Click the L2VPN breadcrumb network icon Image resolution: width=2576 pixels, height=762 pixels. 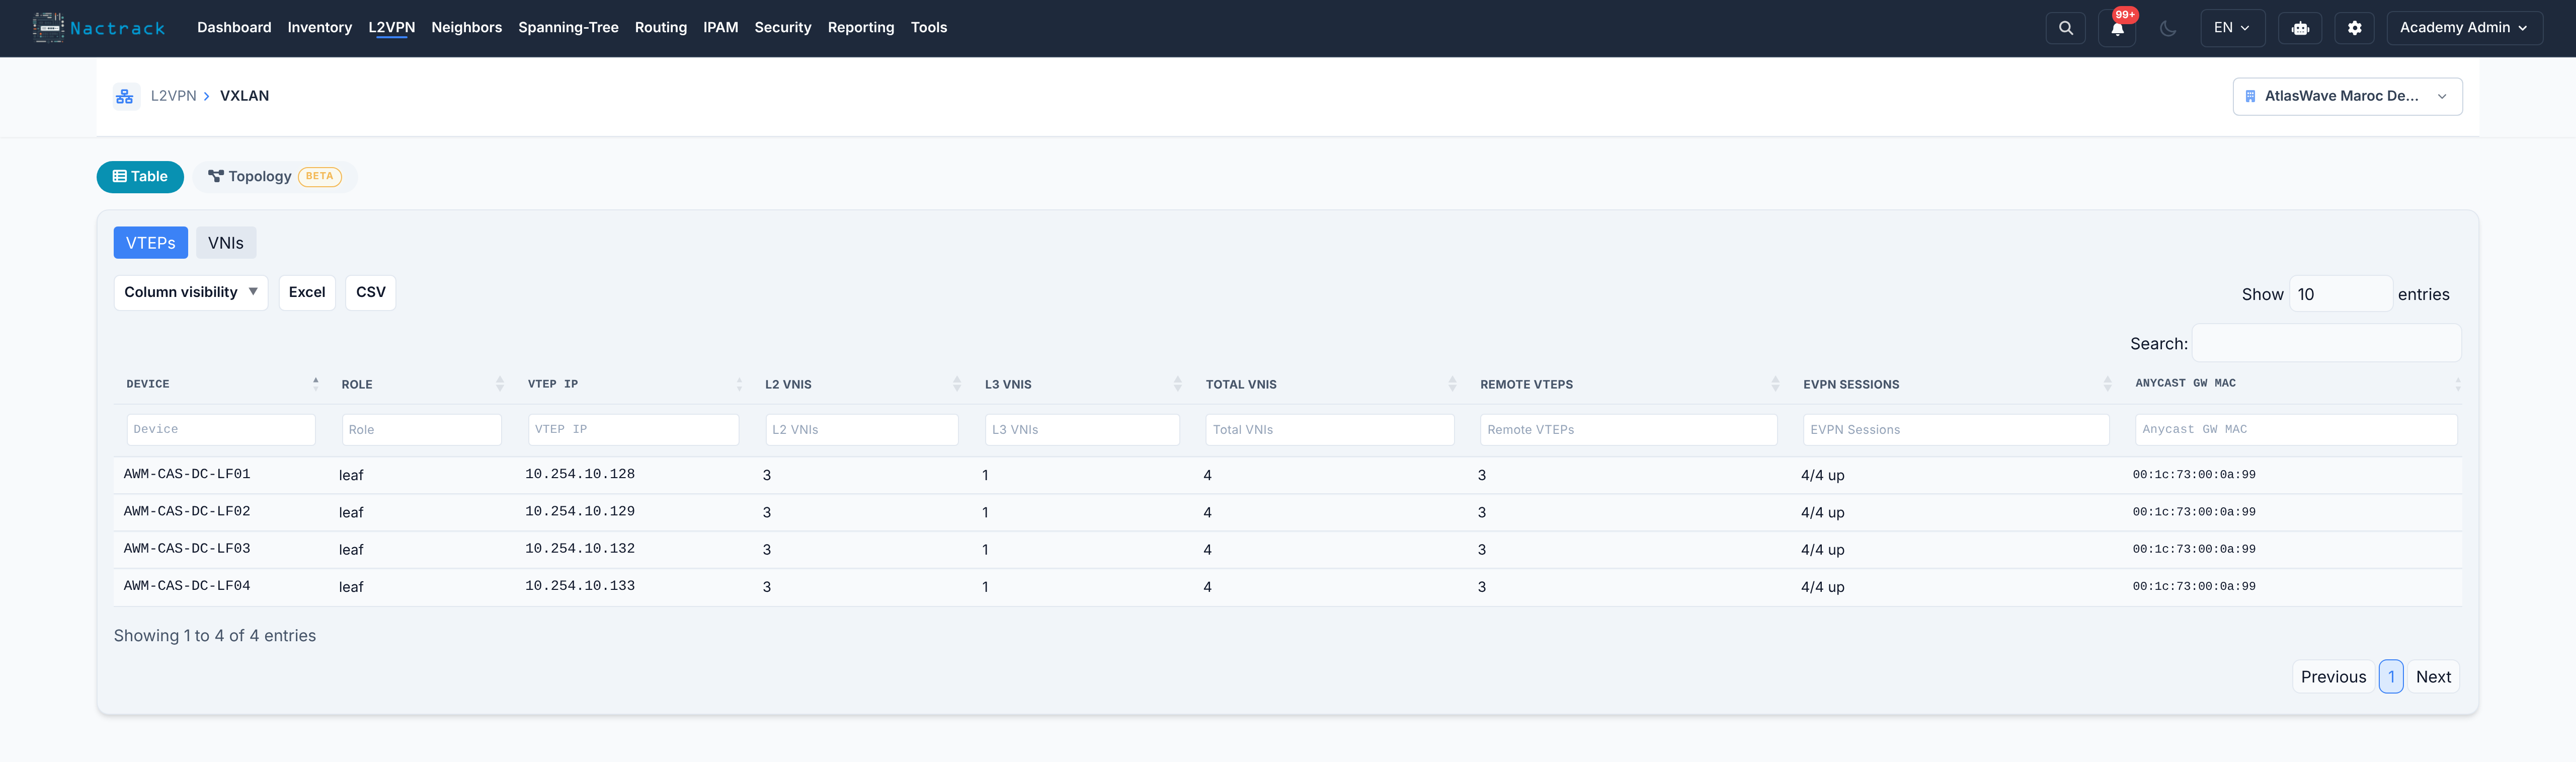pyautogui.click(x=125, y=96)
